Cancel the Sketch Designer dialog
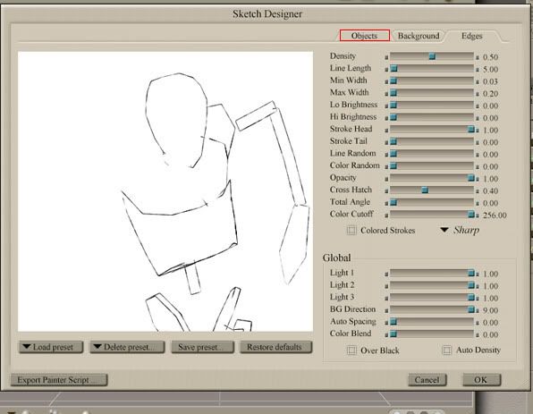 pos(427,380)
